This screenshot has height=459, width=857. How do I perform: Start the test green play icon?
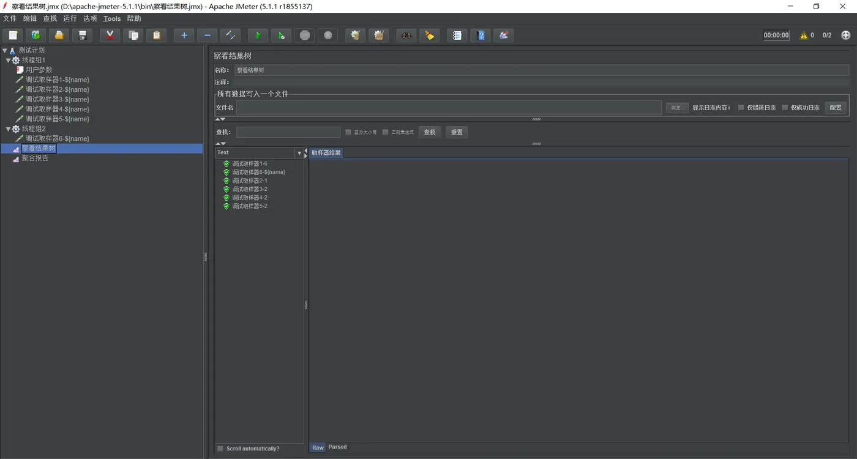pyautogui.click(x=258, y=35)
